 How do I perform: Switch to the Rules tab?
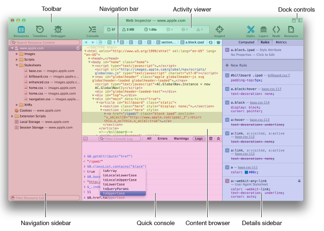tap(265, 42)
